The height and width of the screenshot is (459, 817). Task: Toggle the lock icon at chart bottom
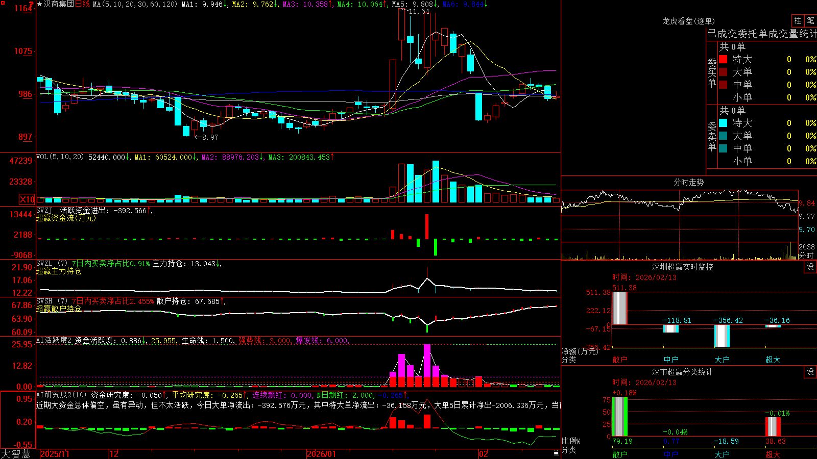pyautogui.click(x=557, y=453)
